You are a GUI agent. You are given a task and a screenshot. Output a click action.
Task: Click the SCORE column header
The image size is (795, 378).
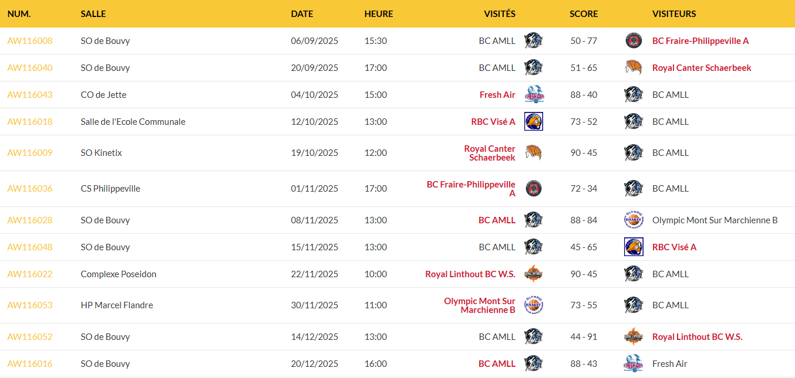coord(584,14)
